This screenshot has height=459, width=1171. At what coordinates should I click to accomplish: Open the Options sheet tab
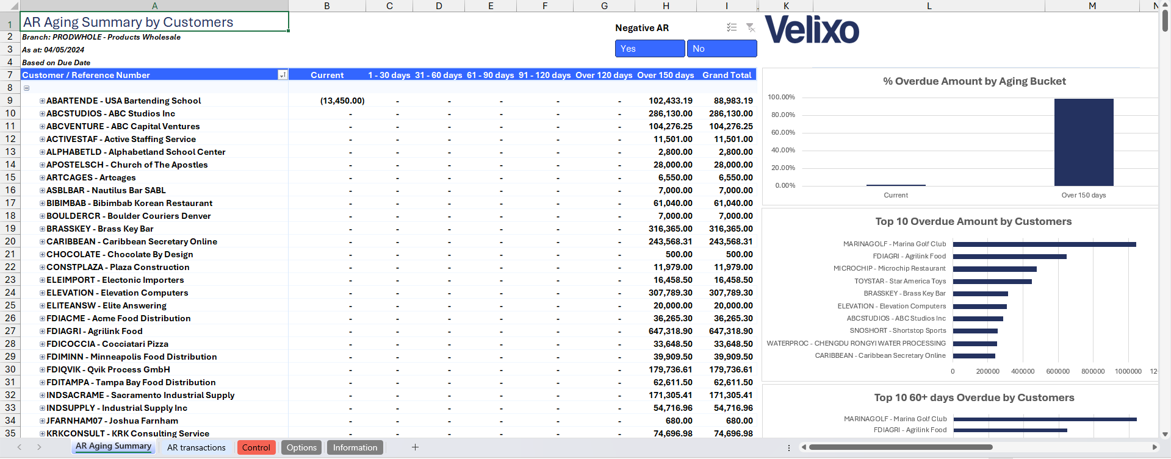pos(301,447)
